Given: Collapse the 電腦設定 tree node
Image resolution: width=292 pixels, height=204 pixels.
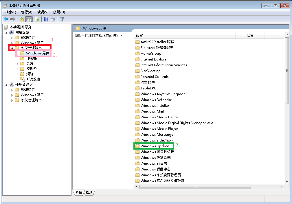Looking at the screenshot, I should (x=6, y=32).
